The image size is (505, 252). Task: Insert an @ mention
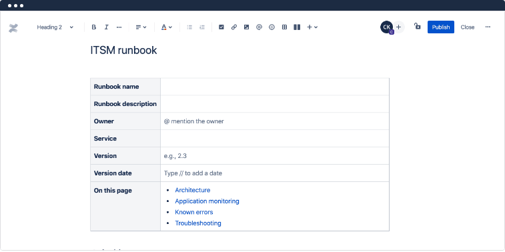tap(259, 27)
